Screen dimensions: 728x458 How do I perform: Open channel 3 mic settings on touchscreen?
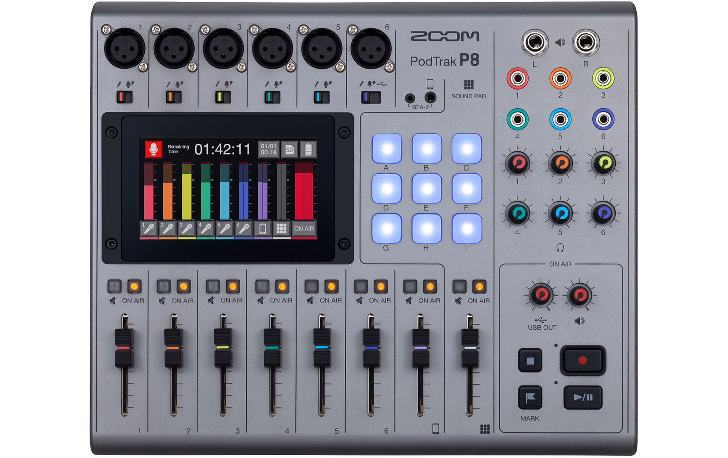pyautogui.click(x=187, y=229)
